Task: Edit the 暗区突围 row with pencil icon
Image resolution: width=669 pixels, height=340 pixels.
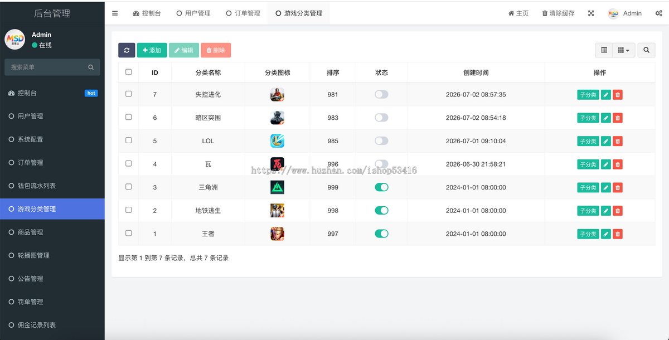Action: (x=605, y=118)
